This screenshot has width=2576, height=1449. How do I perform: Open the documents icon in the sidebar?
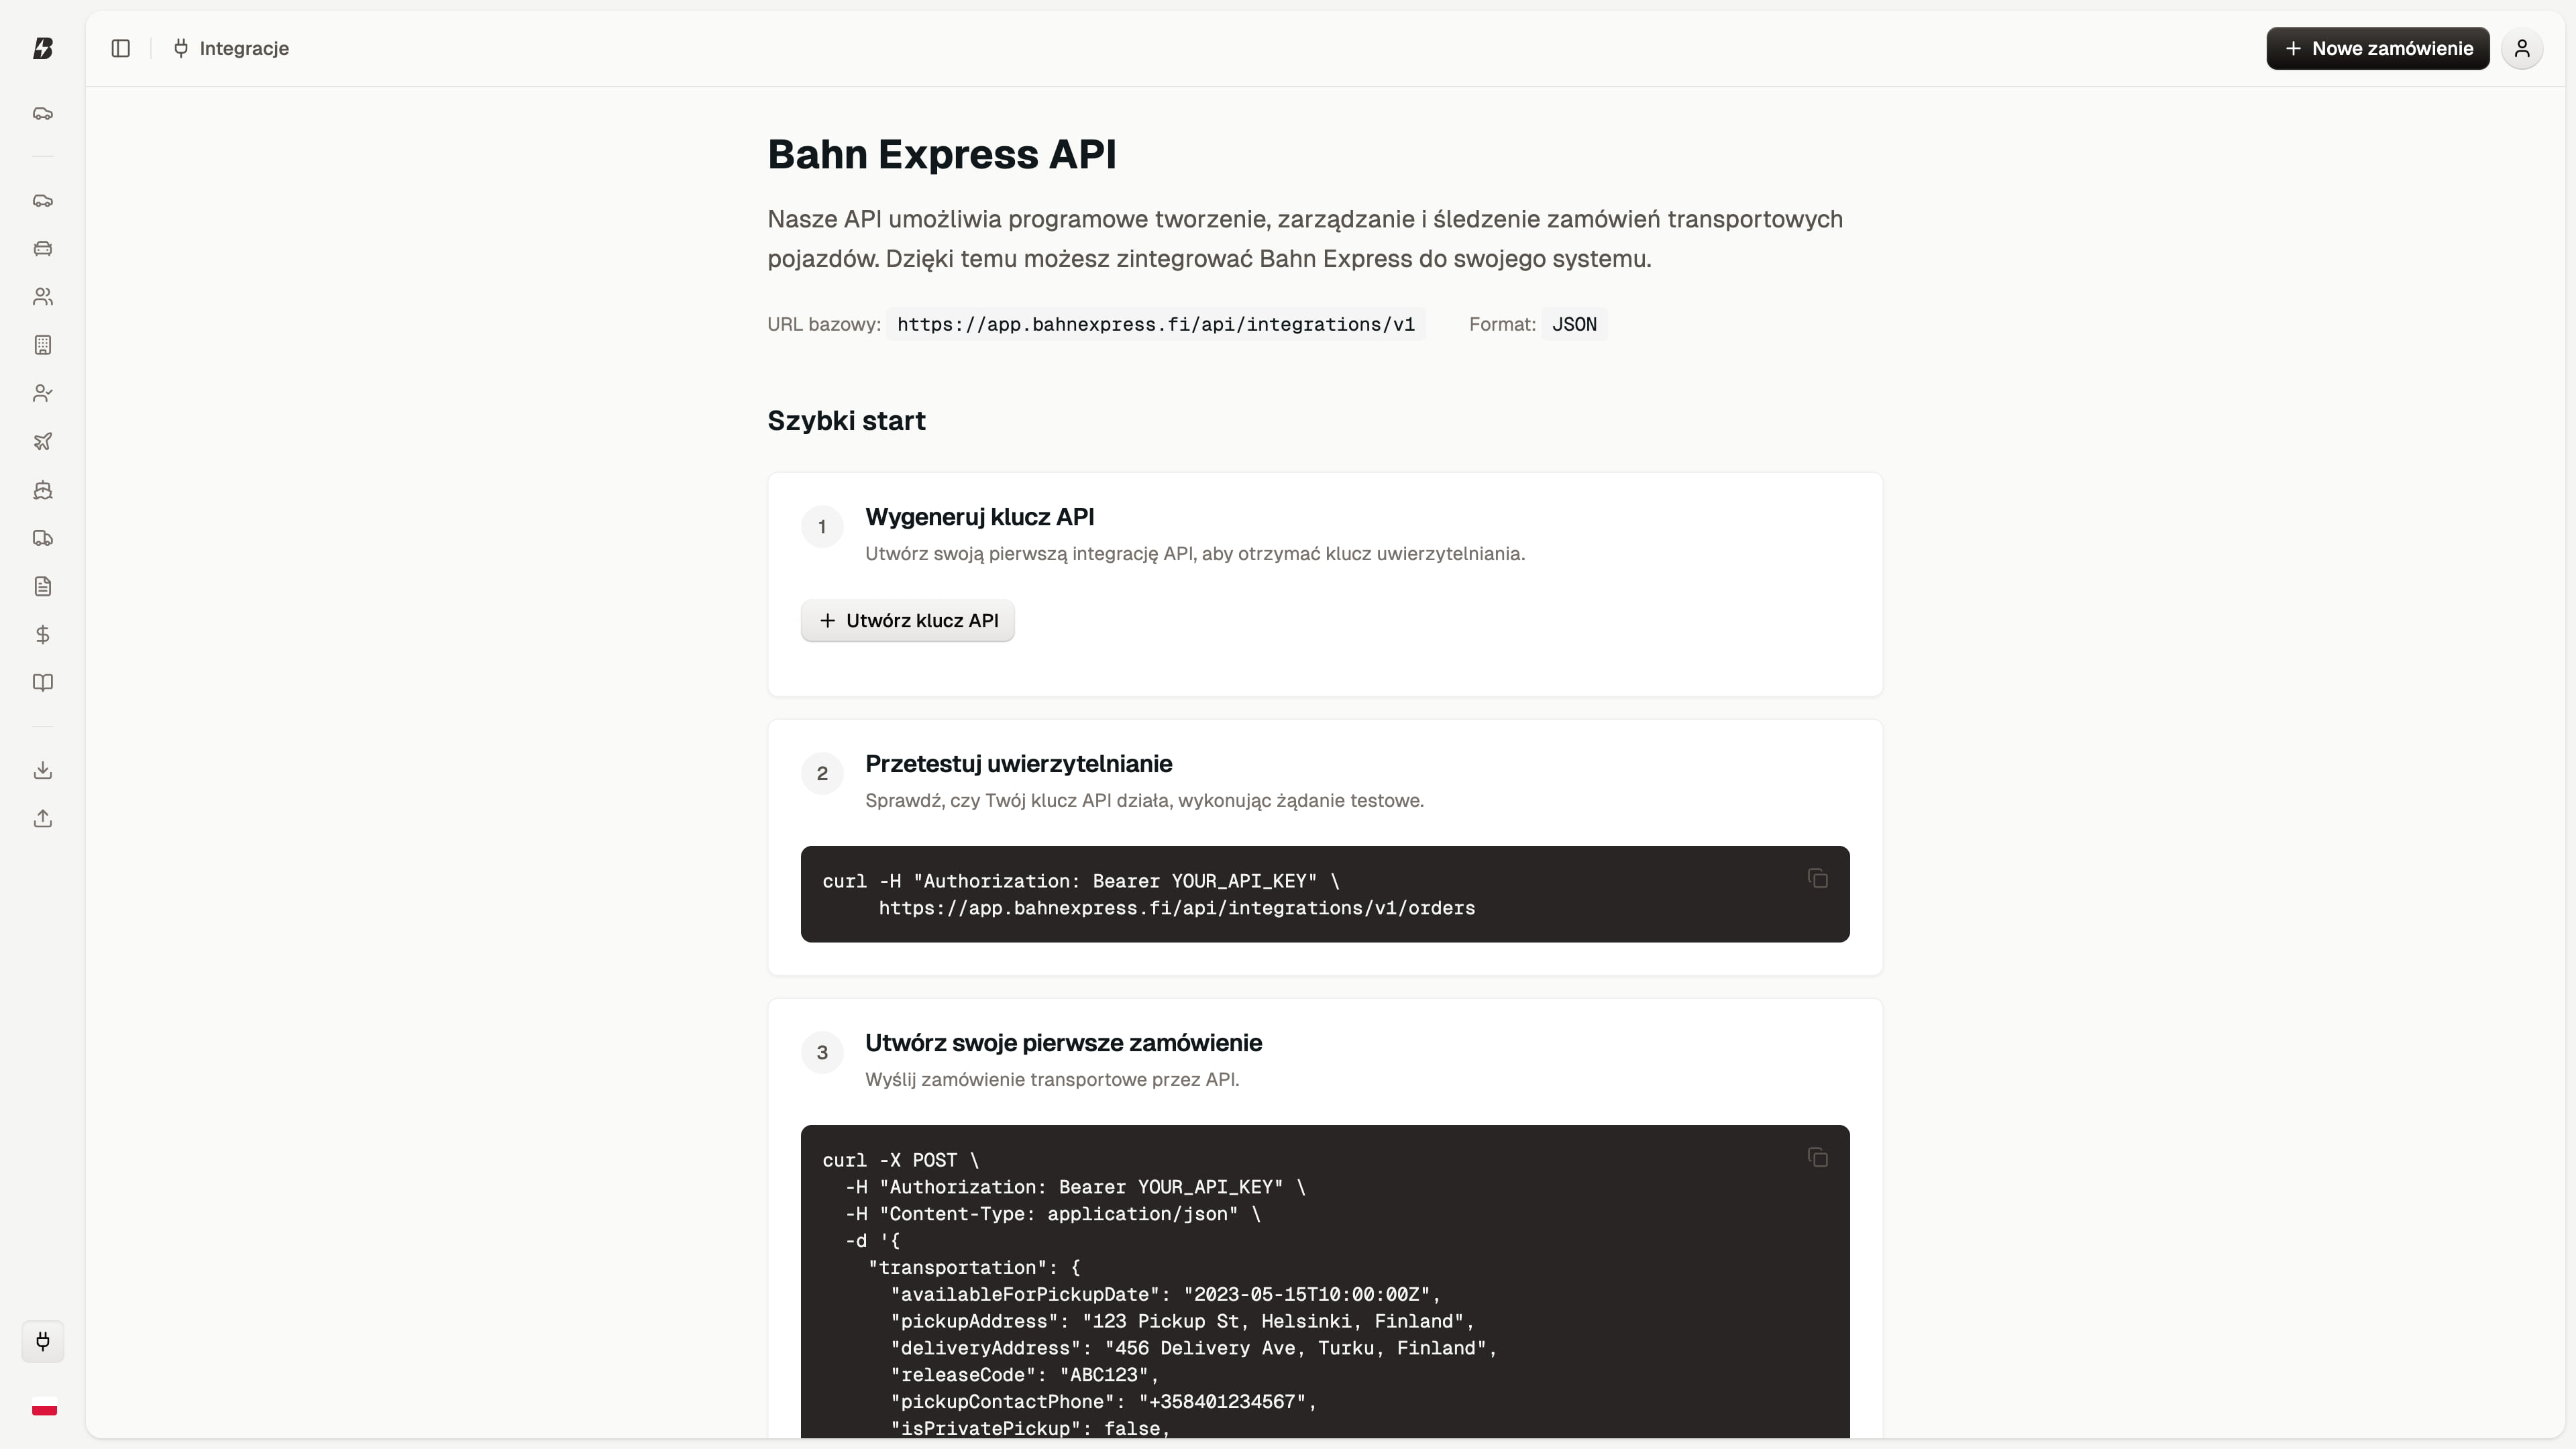click(43, 586)
